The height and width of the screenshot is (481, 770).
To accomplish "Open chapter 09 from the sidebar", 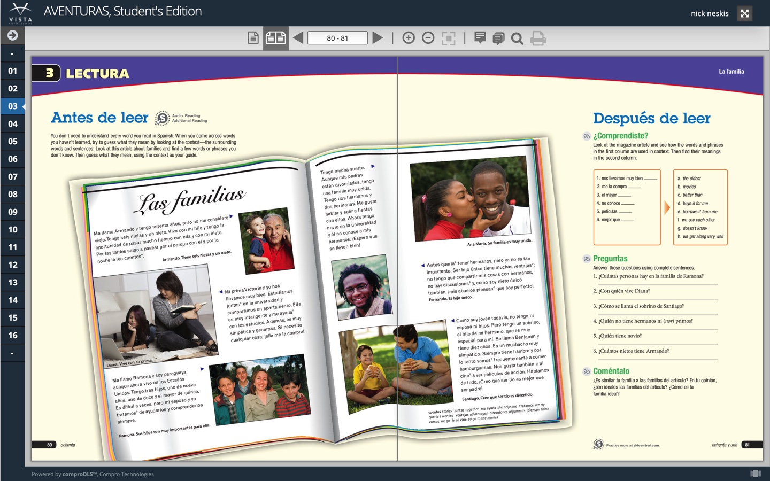I will tap(13, 212).
